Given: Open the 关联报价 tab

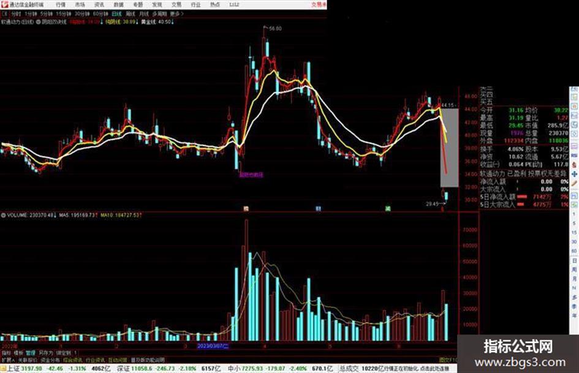Looking at the screenshot, I should pyautogui.click(x=28, y=360).
